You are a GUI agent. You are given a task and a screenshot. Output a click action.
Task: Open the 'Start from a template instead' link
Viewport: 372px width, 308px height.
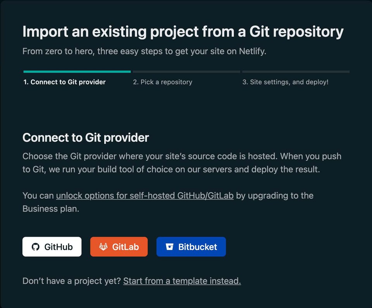pos(182,281)
